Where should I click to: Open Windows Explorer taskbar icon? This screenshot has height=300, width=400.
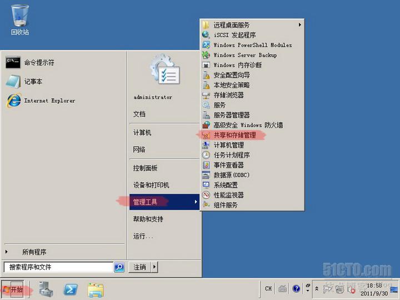click(96, 290)
